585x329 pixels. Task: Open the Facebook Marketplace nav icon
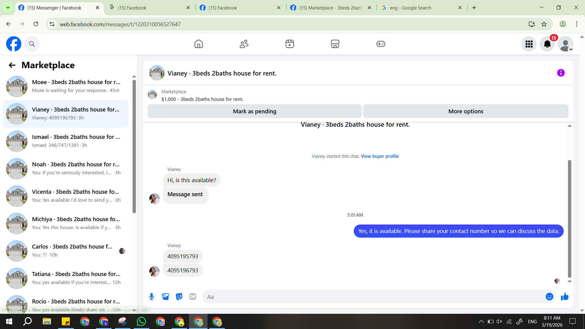point(335,44)
